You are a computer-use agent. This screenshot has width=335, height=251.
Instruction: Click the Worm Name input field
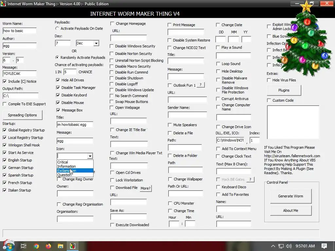(x=19, y=31)
